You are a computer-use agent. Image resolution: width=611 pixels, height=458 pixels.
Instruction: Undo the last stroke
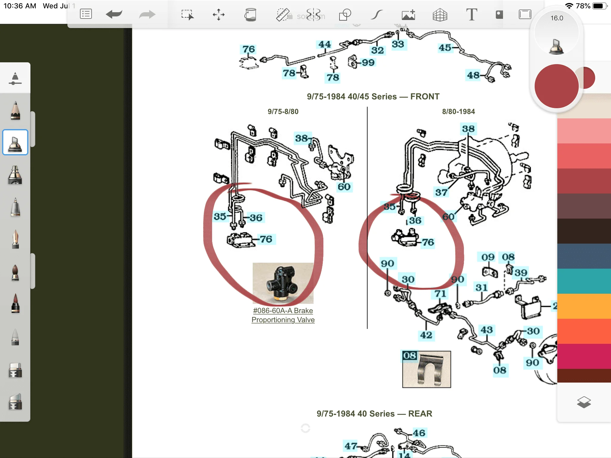pos(114,14)
